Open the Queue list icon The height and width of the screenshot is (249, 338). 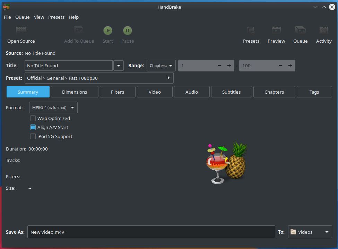[301, 30]
